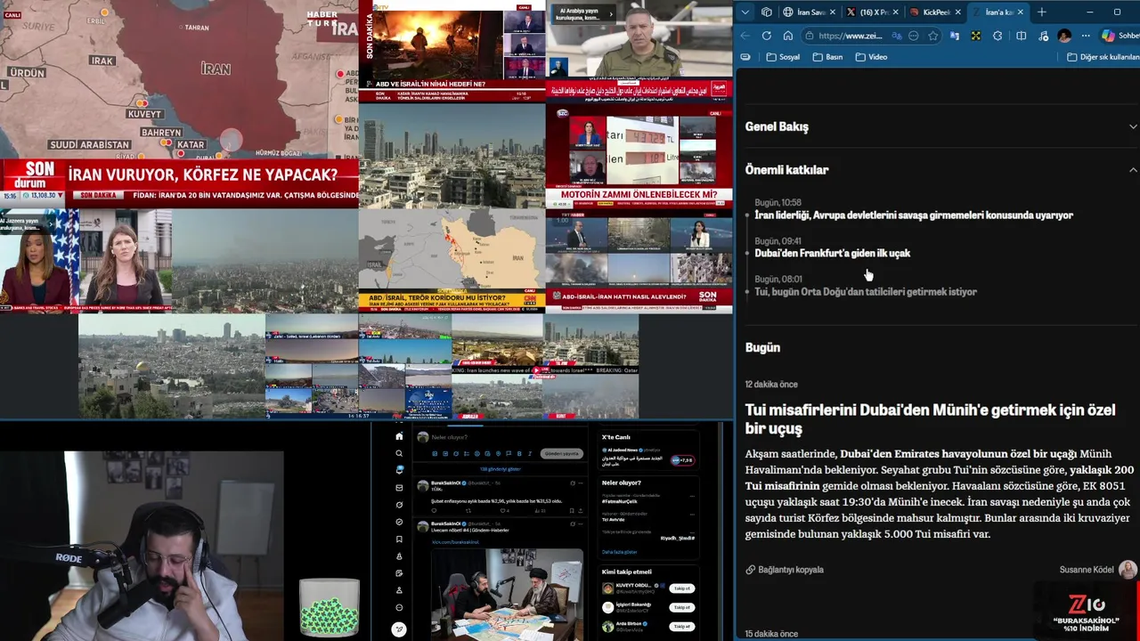Bookmark the Şubat enflasyonu post

[x=572, y=511]
